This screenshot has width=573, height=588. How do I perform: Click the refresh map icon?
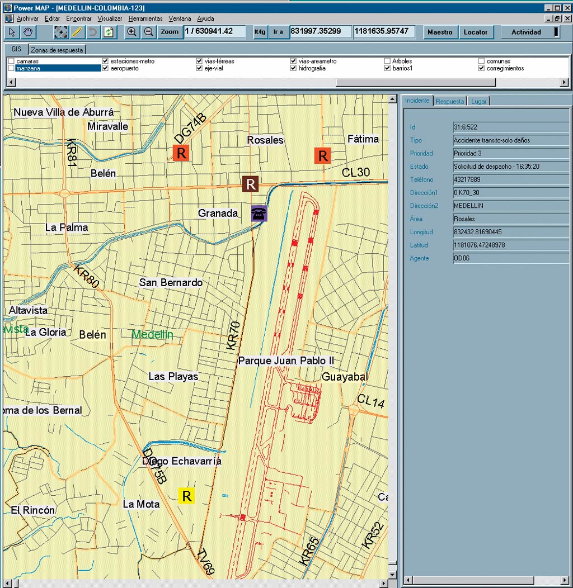(109, 32)
